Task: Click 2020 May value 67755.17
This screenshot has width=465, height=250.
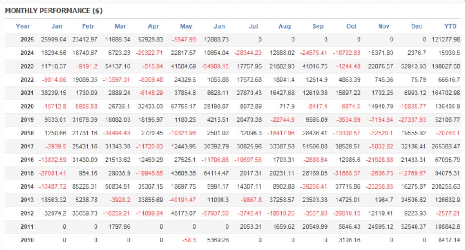Action: [183, 106]
